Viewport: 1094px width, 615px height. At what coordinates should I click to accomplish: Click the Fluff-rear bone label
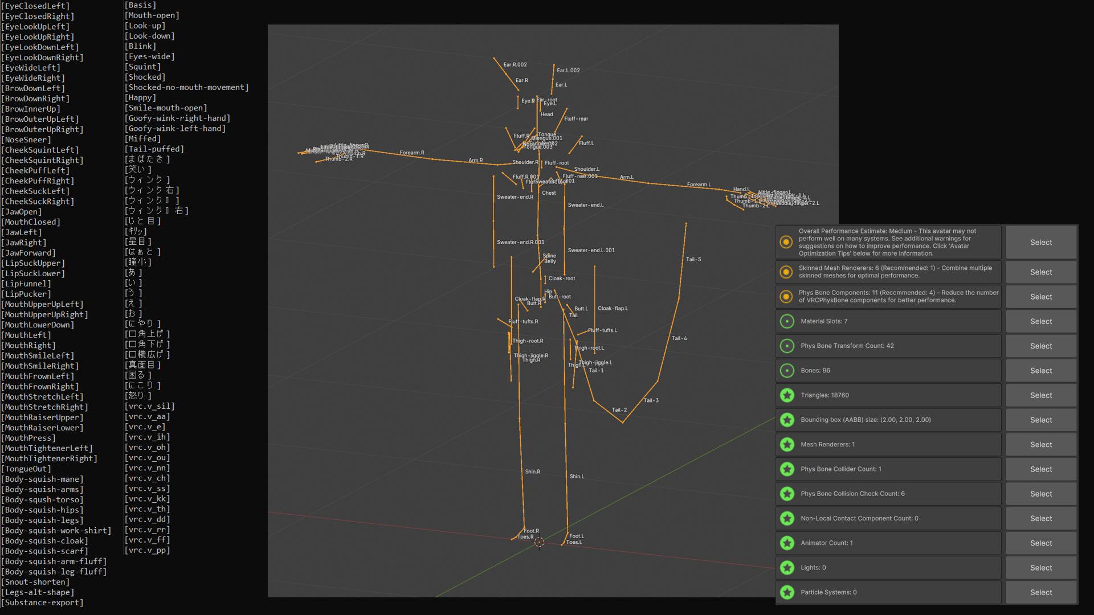tap(576, 119)
